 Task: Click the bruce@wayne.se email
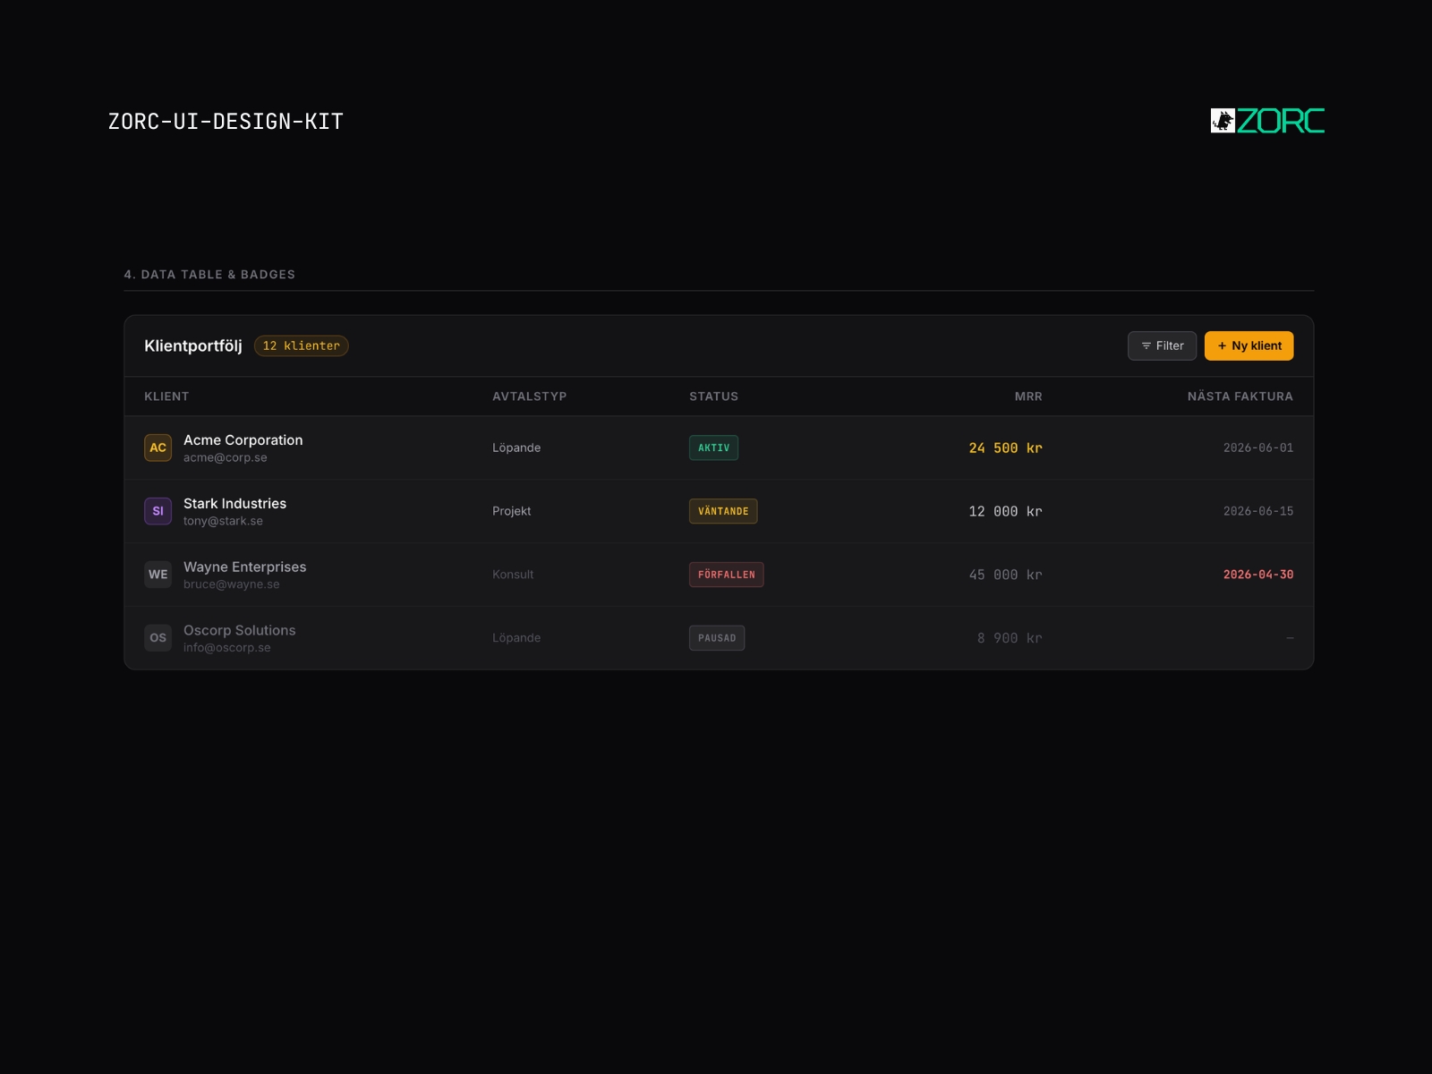tap(232, 584)
